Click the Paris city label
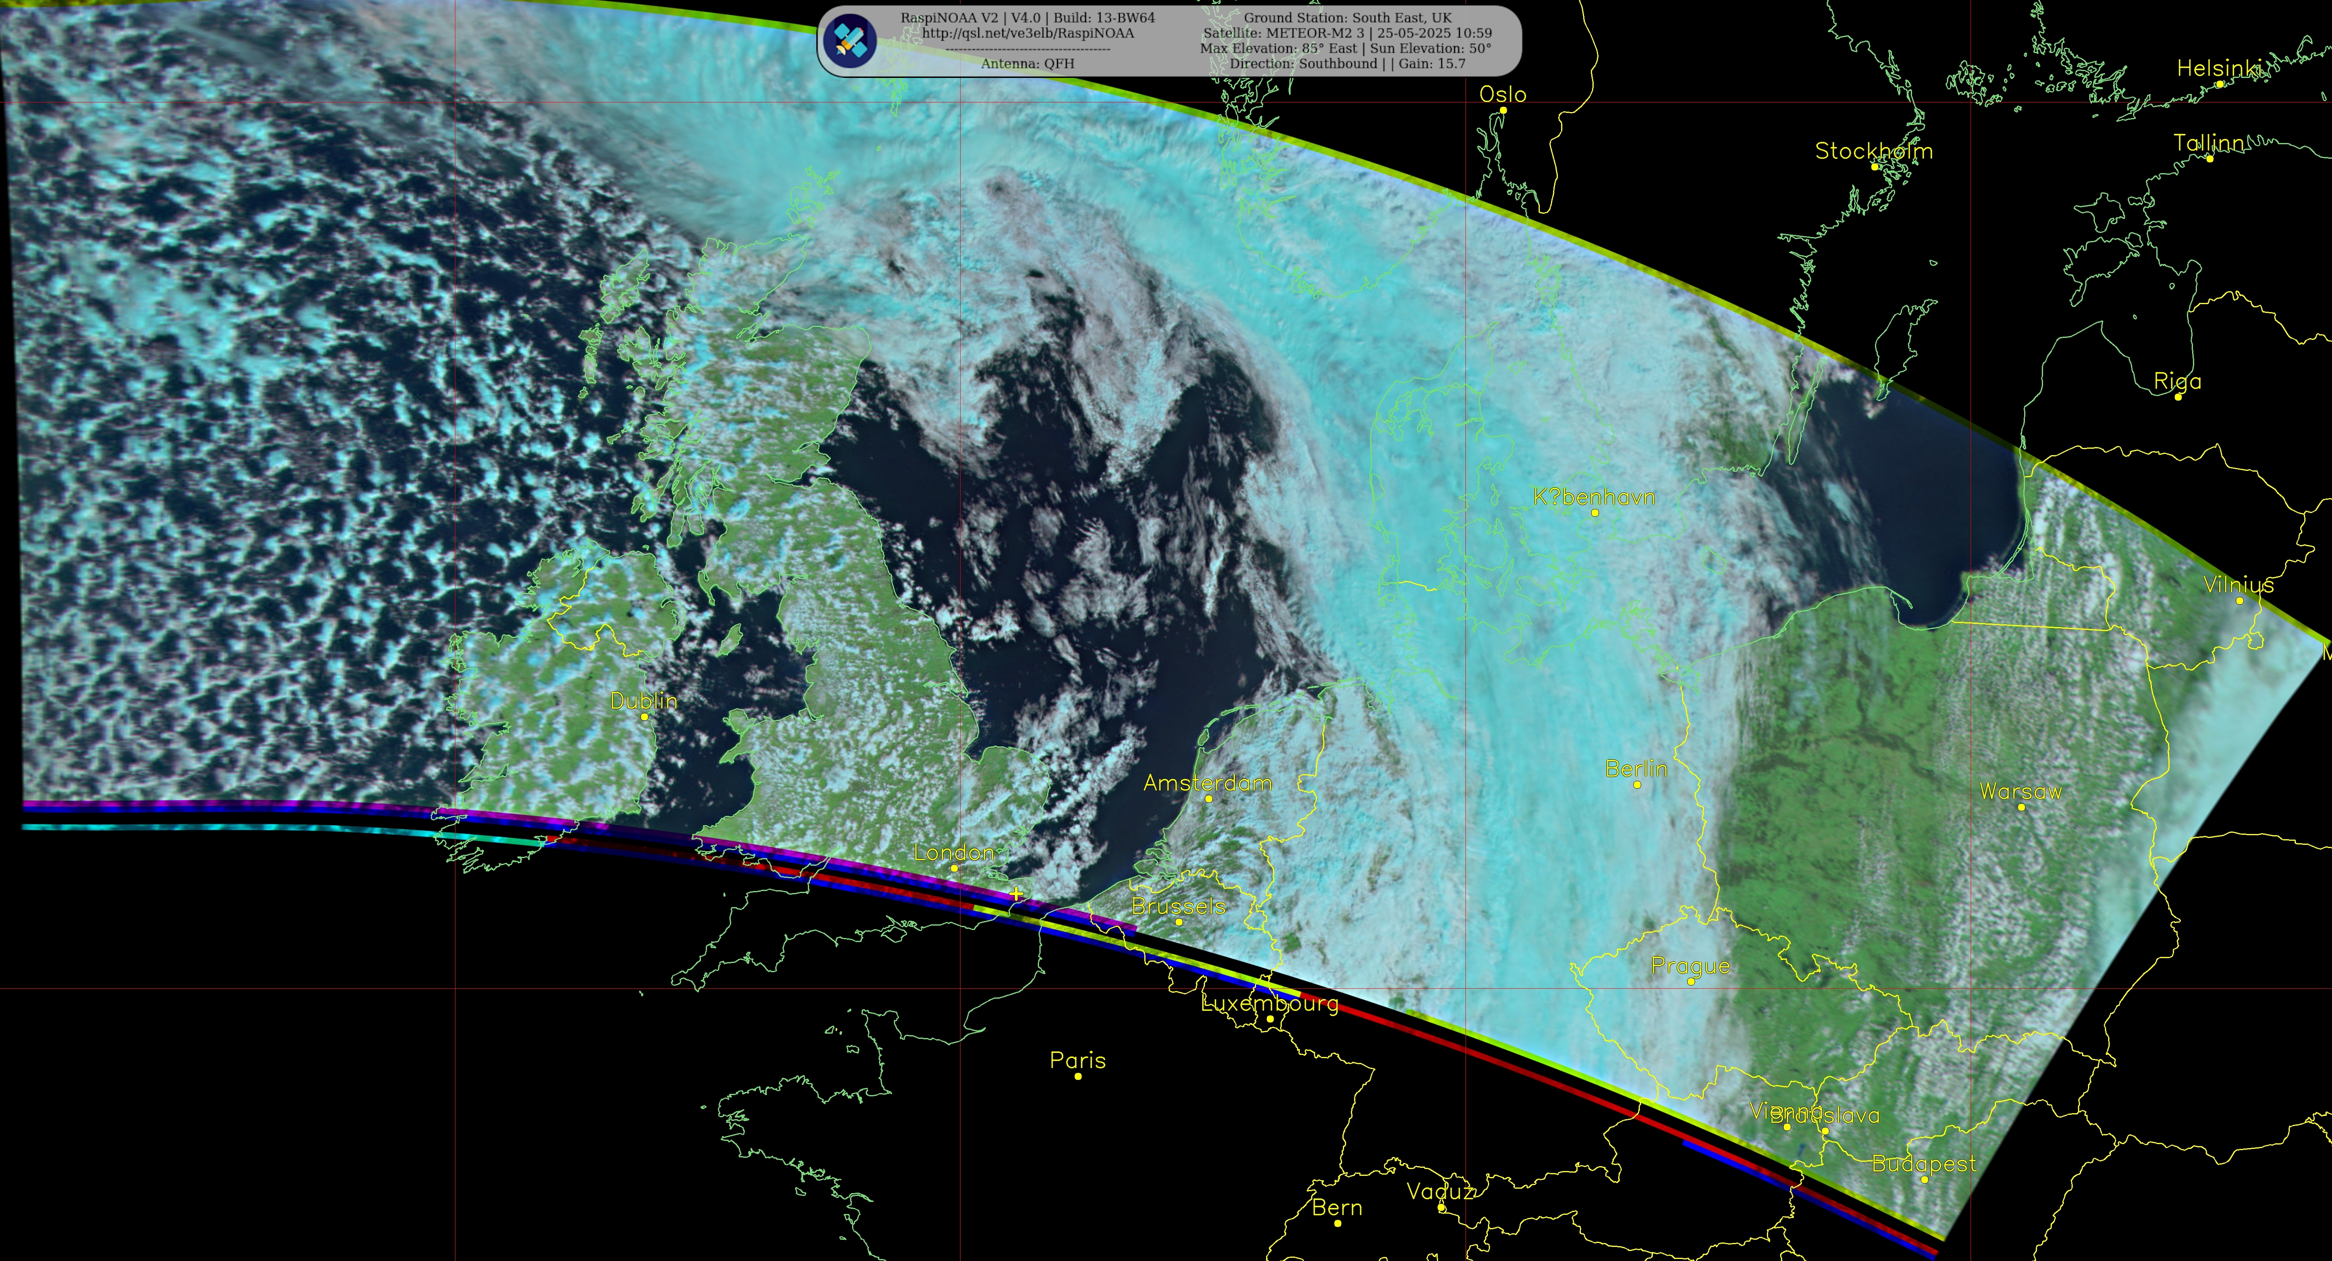Viewport: 2332px width, 1261px height. [1077, 1060]
